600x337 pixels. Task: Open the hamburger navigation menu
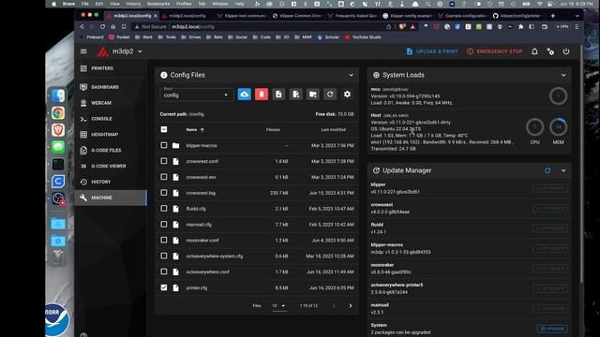click(x=83, y=51)
